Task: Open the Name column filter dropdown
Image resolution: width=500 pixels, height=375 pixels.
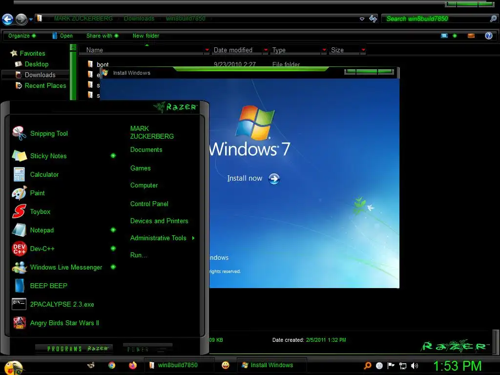Action: coord(207,50)
